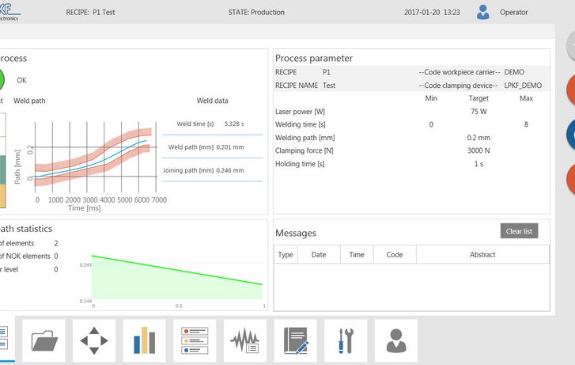The height and width of the screenshot is (365, 575).
Task: Select the Abstract column header in Messages
Action: (x=482, y=254)
